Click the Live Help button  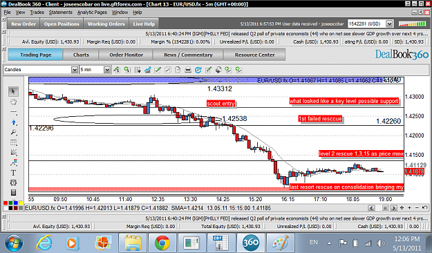(144, 24)
